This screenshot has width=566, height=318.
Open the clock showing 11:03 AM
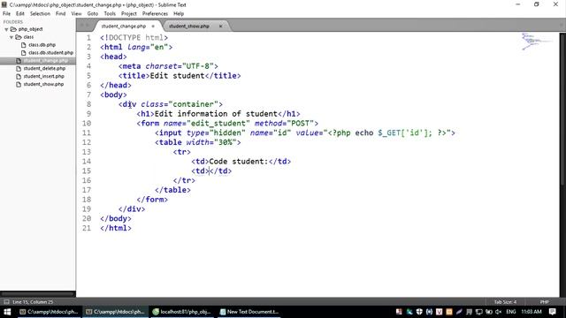(x=532, y=312)
